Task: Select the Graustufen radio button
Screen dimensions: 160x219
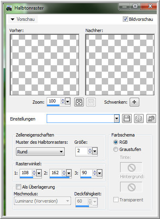Action: pos(116,149)
